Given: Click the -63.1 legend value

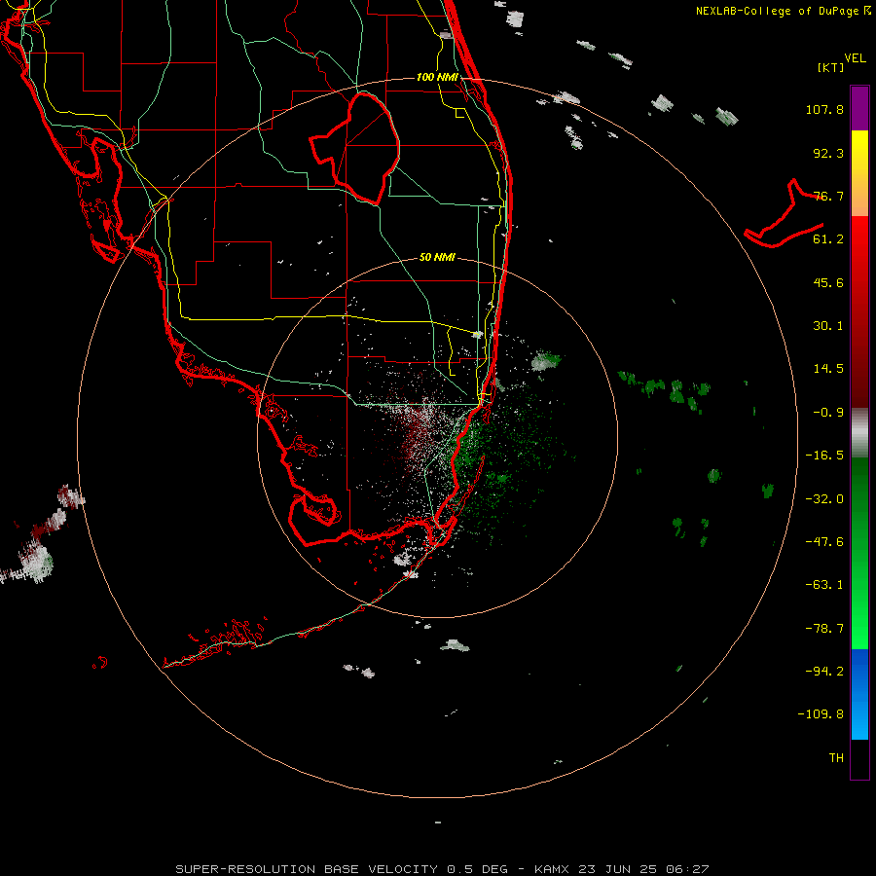Looking at the screenshot, I should click(x=824, y=585).
